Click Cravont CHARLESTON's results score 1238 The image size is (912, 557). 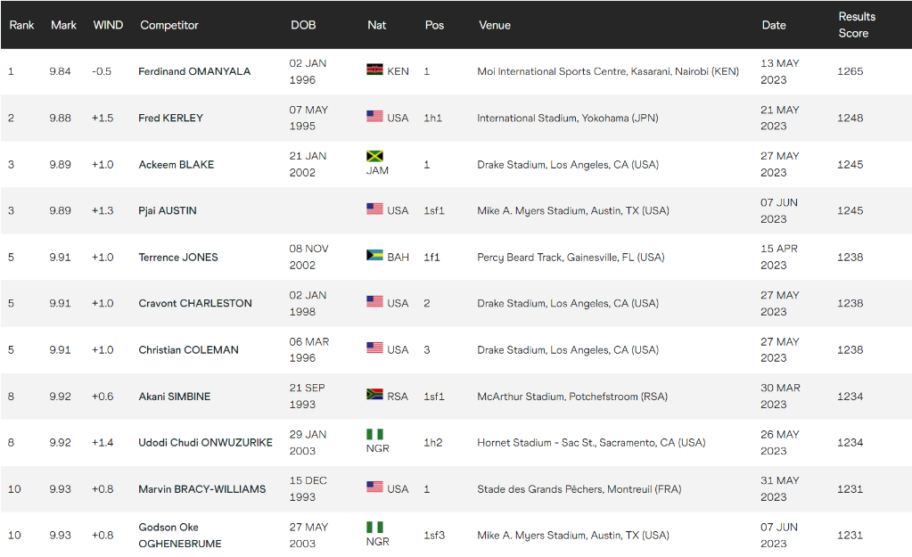[850, 304]
